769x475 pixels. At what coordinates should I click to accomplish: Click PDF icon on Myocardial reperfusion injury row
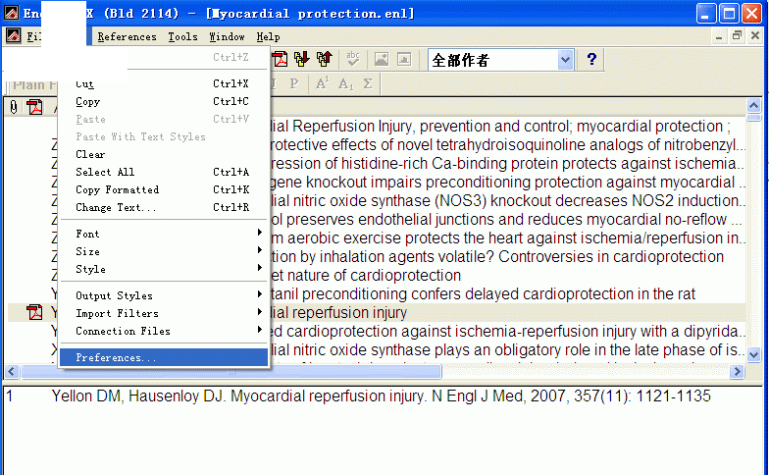[x=34, y=312]
